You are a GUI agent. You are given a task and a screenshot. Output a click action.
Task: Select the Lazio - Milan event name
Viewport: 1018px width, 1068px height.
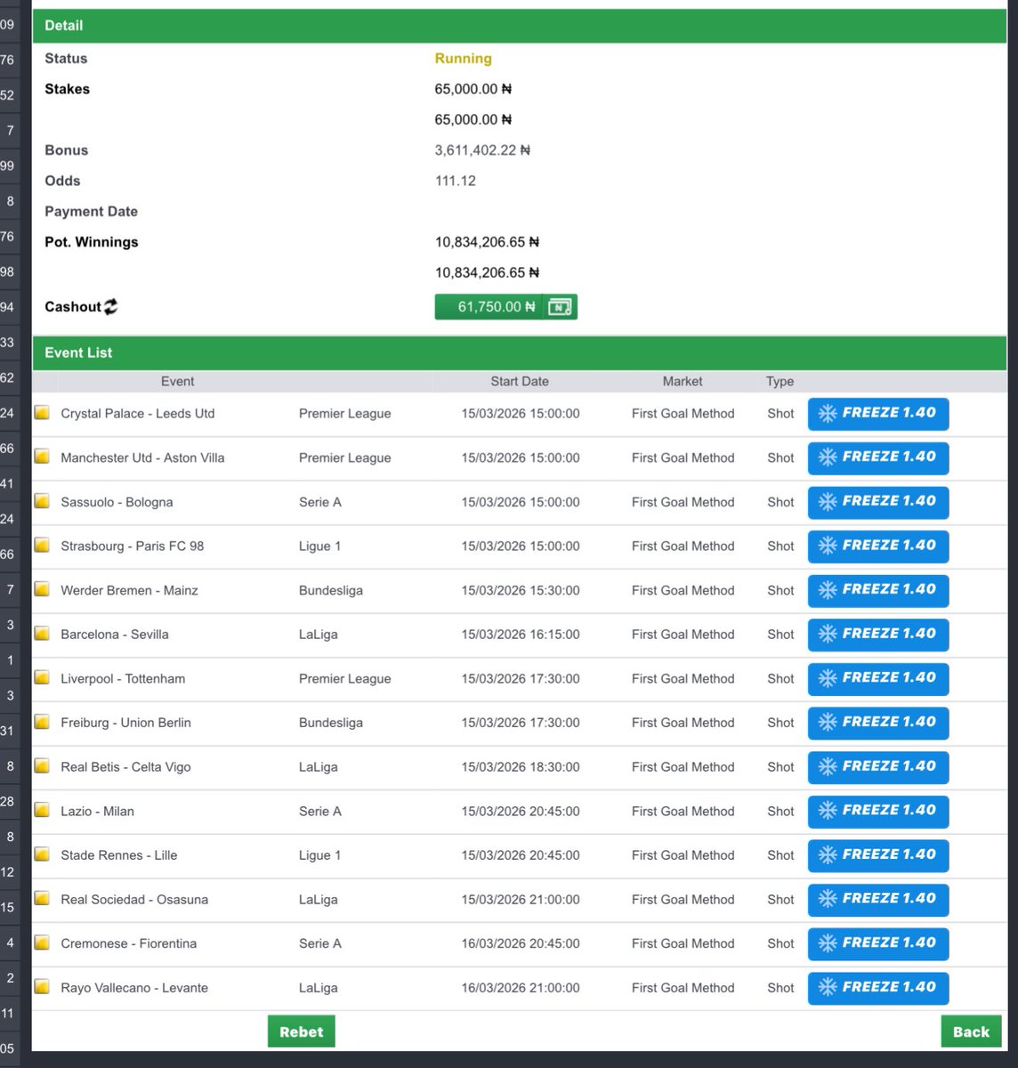pyautogui.click(x=97, y=811)
